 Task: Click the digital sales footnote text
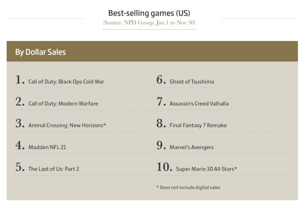(x=188, y=187)
